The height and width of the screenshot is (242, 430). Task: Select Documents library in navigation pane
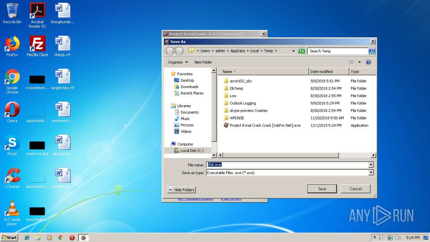186,112
